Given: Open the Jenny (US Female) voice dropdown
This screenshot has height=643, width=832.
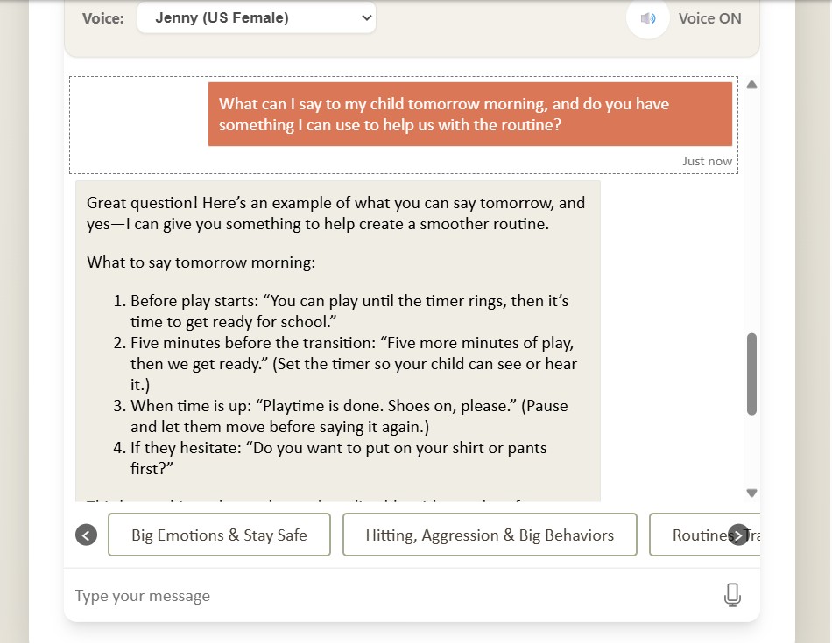Looking at the screenshot, I should coord(257,18).
